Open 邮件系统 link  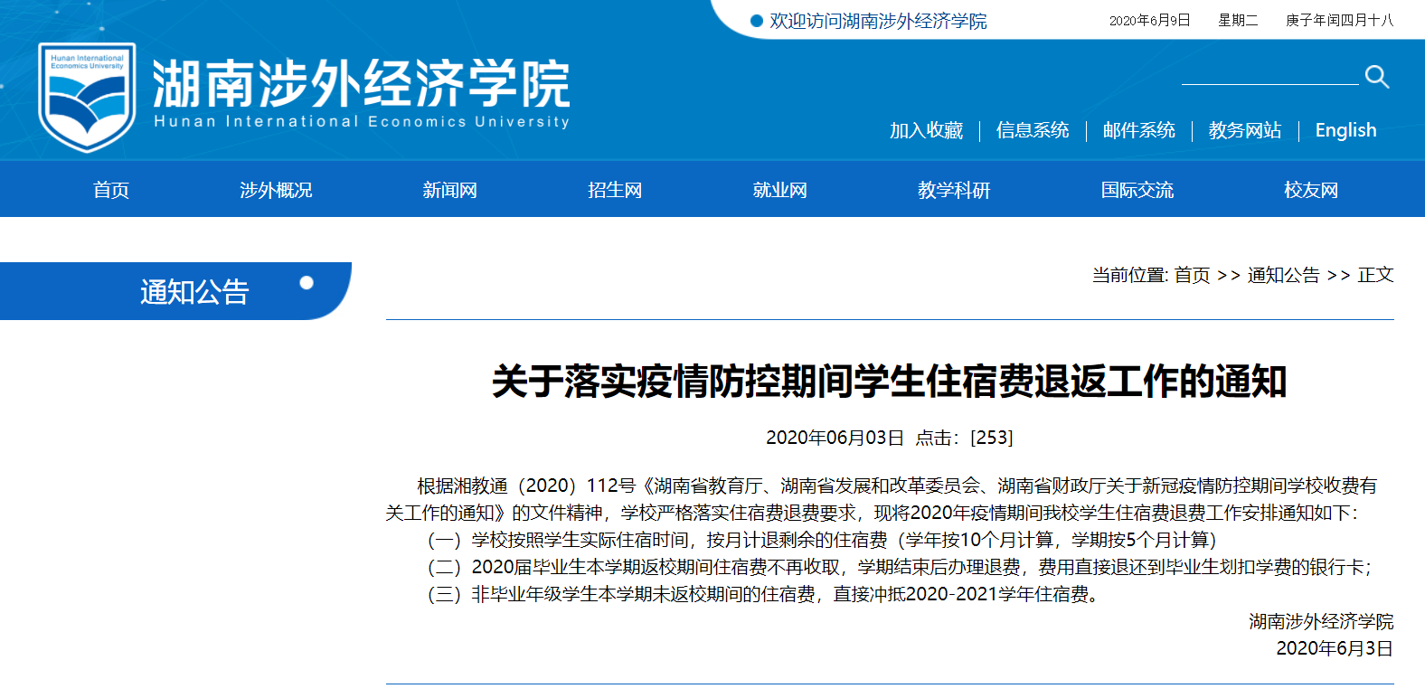coord(1139,130)
